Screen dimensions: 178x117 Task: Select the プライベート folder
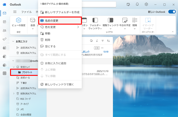pos(24,72)
